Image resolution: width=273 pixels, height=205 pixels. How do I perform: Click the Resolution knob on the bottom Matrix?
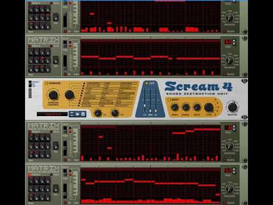point(229,189)
